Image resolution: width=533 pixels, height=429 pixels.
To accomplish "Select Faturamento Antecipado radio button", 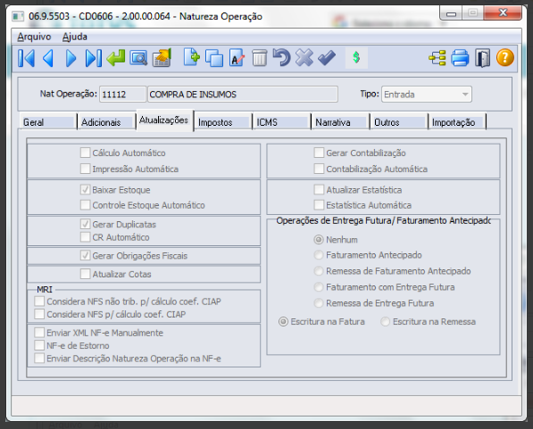I will click(319, 255).
